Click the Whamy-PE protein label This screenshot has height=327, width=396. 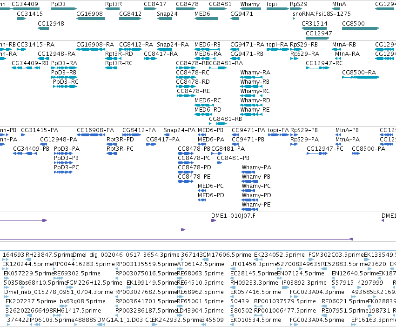256,205
